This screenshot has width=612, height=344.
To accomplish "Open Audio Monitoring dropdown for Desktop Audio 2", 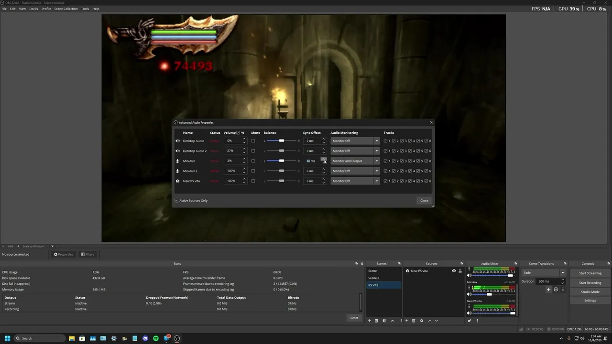I will coord(355,151).
